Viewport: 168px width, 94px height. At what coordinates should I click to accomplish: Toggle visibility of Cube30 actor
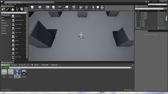[x=136, y=17]
